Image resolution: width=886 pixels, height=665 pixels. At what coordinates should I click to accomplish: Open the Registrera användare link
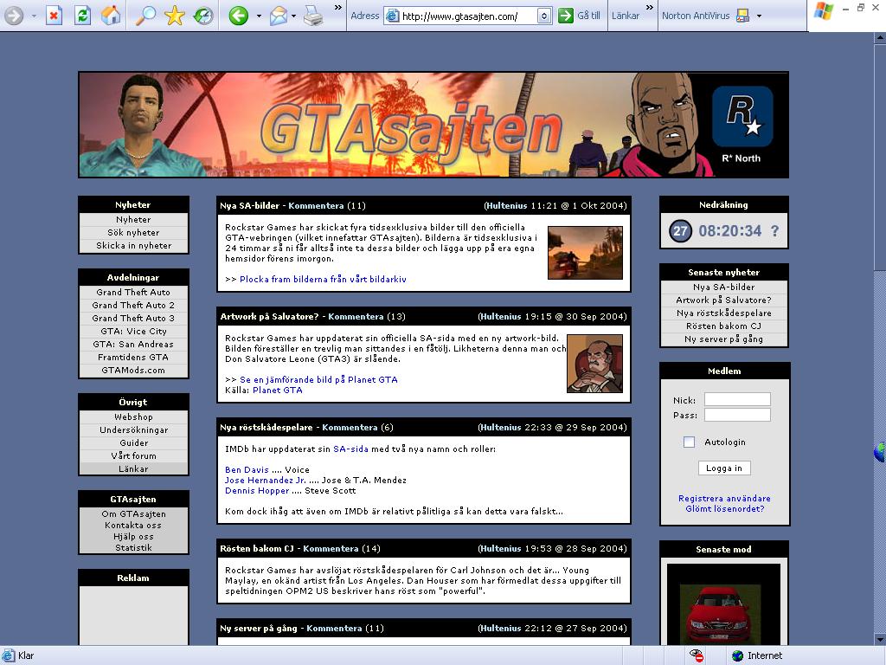click(x=724, y=498)
